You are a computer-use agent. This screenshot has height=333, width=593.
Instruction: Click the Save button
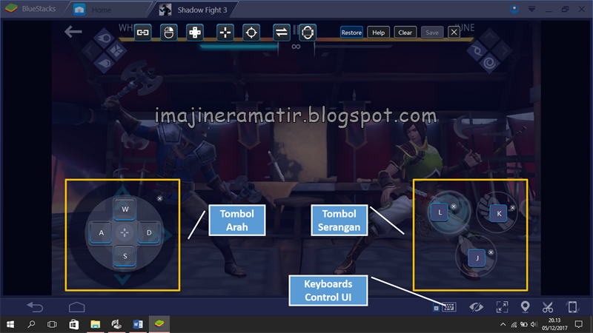click(x=432, y=33)
